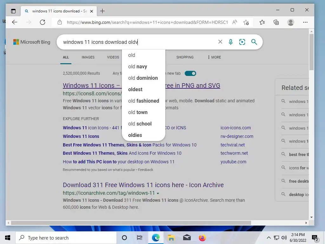Image resolution: width=325 pixels, height=244 pixels.
Task: Toggle open links in new tab
Action: [190, 73]
